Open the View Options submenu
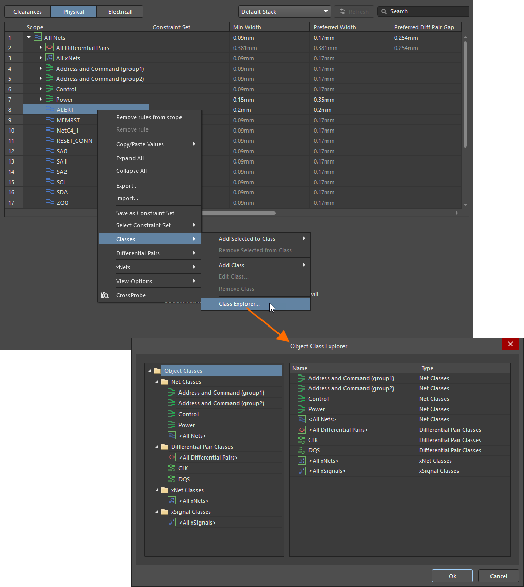 (x=150, y=281)
